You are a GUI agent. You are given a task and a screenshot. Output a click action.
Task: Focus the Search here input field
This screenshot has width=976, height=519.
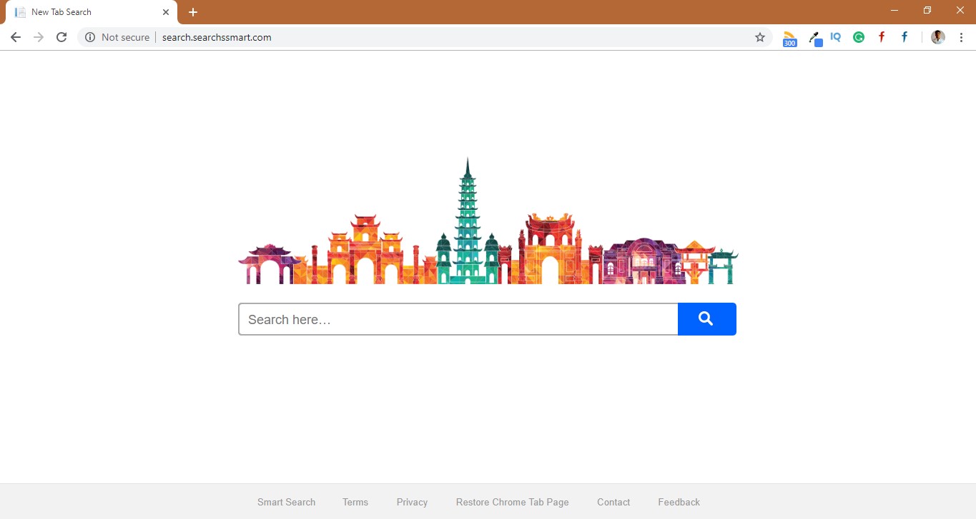(x=458, y=319)
